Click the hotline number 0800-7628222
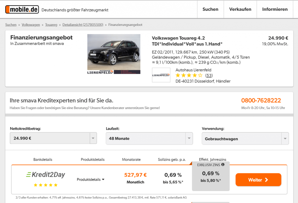This screenshot has height=203, width=298. pos(262,100)
